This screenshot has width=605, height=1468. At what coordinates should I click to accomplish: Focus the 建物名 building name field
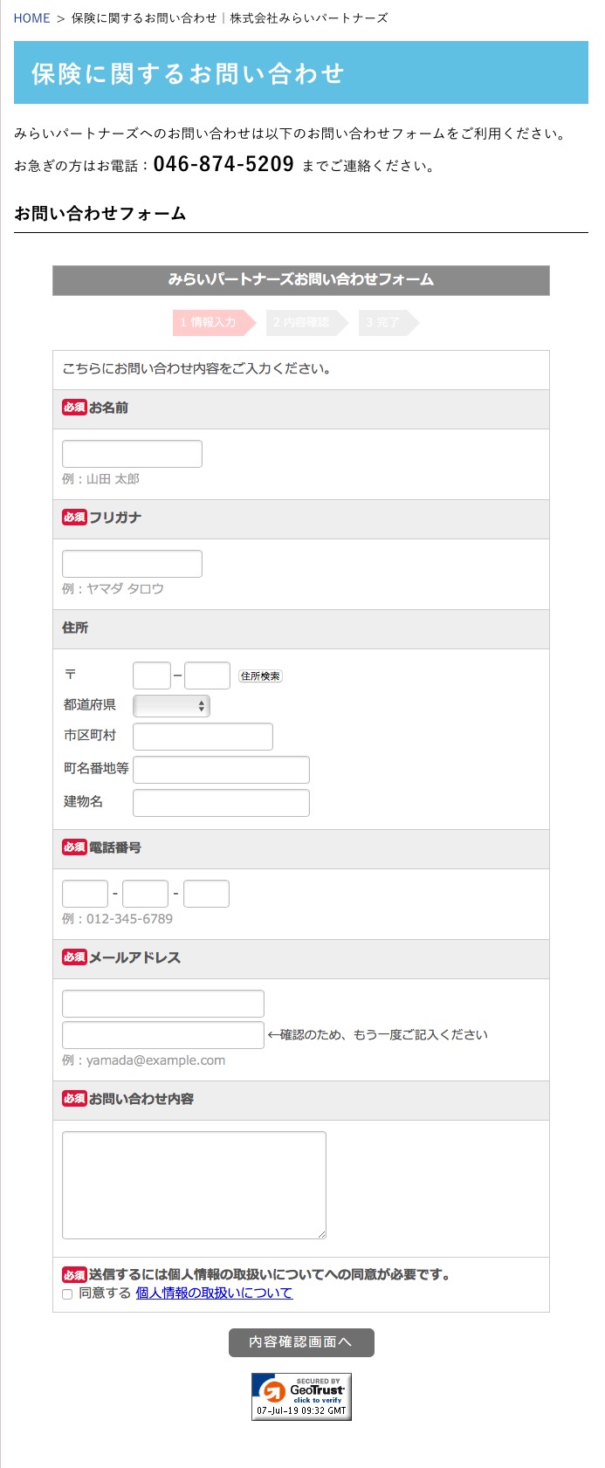coord(221,803)
